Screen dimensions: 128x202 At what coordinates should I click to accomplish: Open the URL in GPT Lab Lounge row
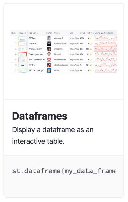(74, 70)
